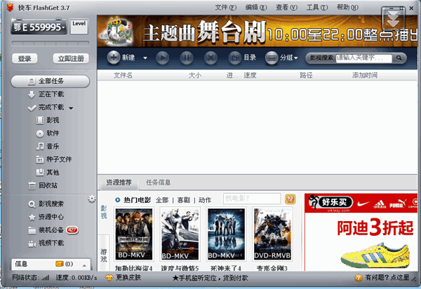Image resolution: width=421 pixels, height=289 pixels.
Task: Click the New task plus icon
Action: tap(113, 57)
